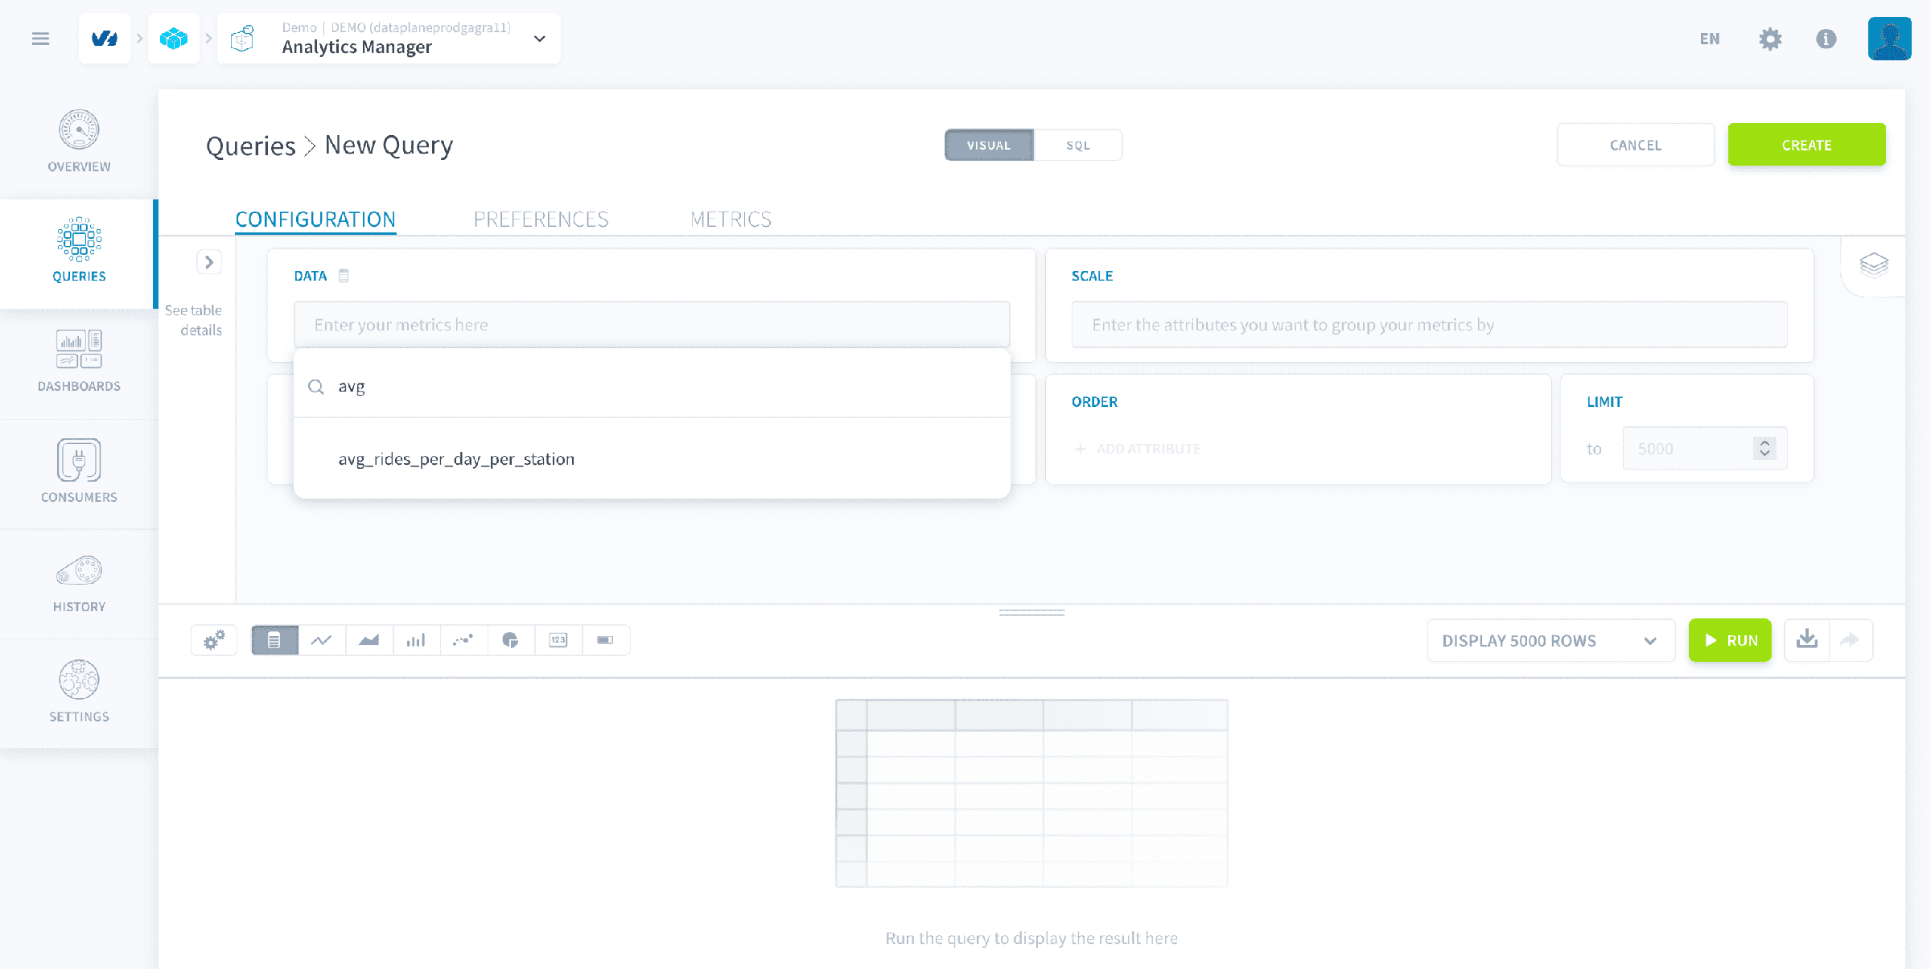Image resolution: width=1931 pixels, height=969 pixels.
Task: Expand the table details panel chevron
Action: pos(209,262)
